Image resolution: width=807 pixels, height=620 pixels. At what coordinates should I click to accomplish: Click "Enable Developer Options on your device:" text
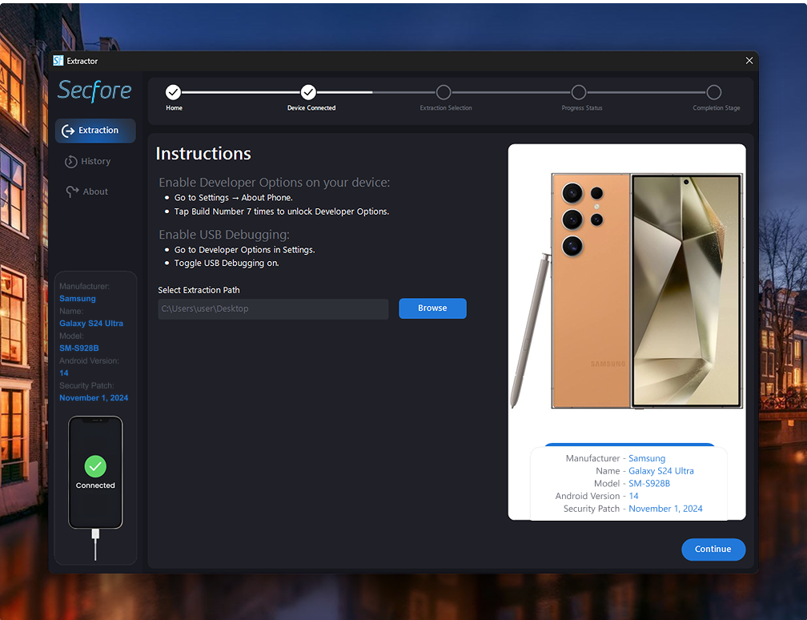pos(275,183)
